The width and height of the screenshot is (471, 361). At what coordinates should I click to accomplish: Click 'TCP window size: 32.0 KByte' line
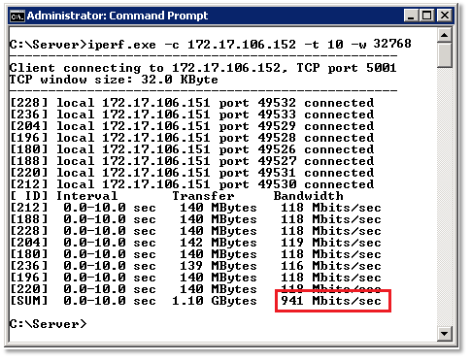point(114,80)
